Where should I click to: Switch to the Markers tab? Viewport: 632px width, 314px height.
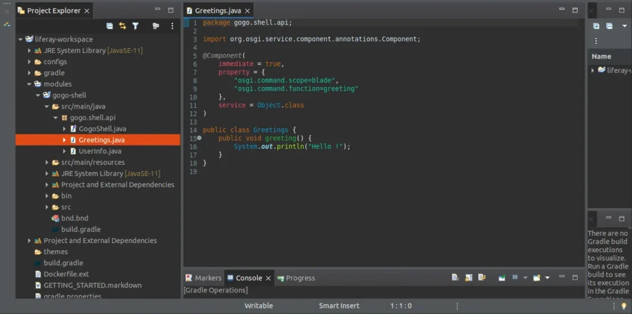pyautogui.click(x=204, y=278)
